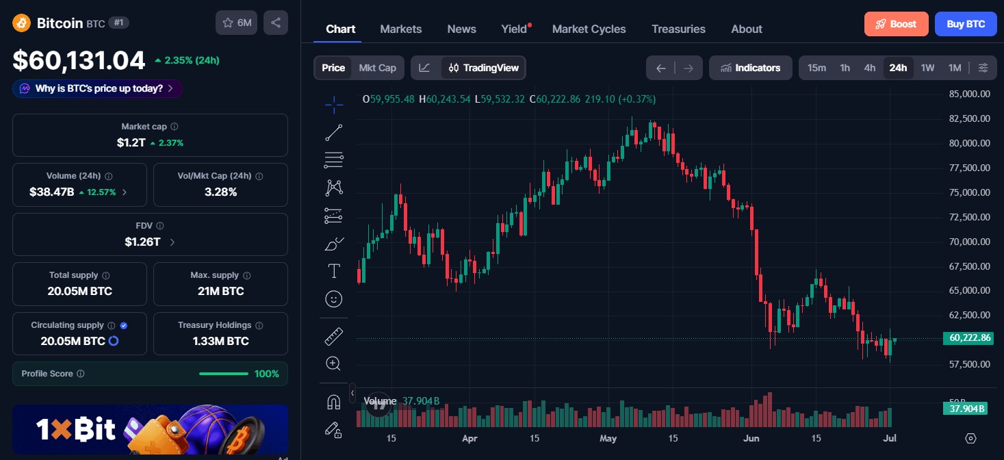This screenshot has width=1004, height=460.
Task: Click the Volume (24h) info icon
Action: click(109, 176)
